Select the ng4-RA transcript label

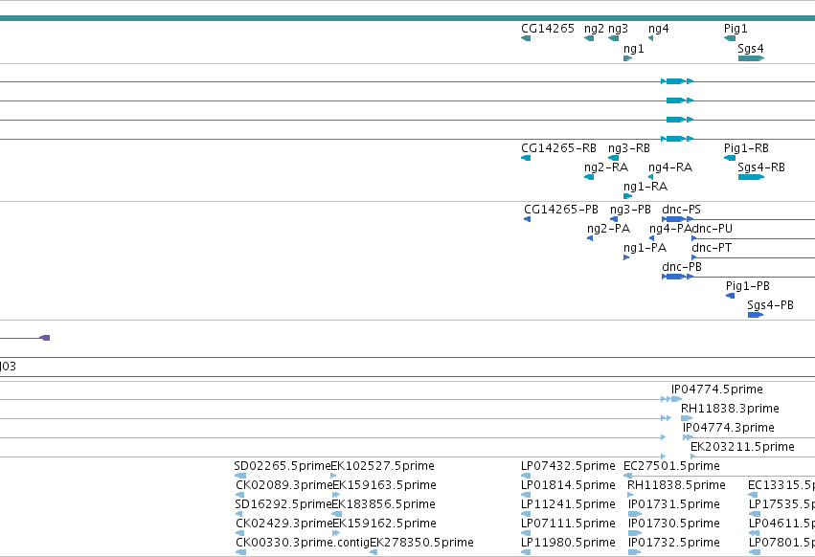point(670,167)
